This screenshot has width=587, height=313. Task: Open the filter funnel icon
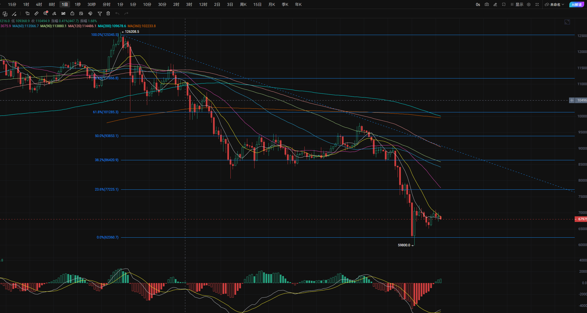(100, 13)
